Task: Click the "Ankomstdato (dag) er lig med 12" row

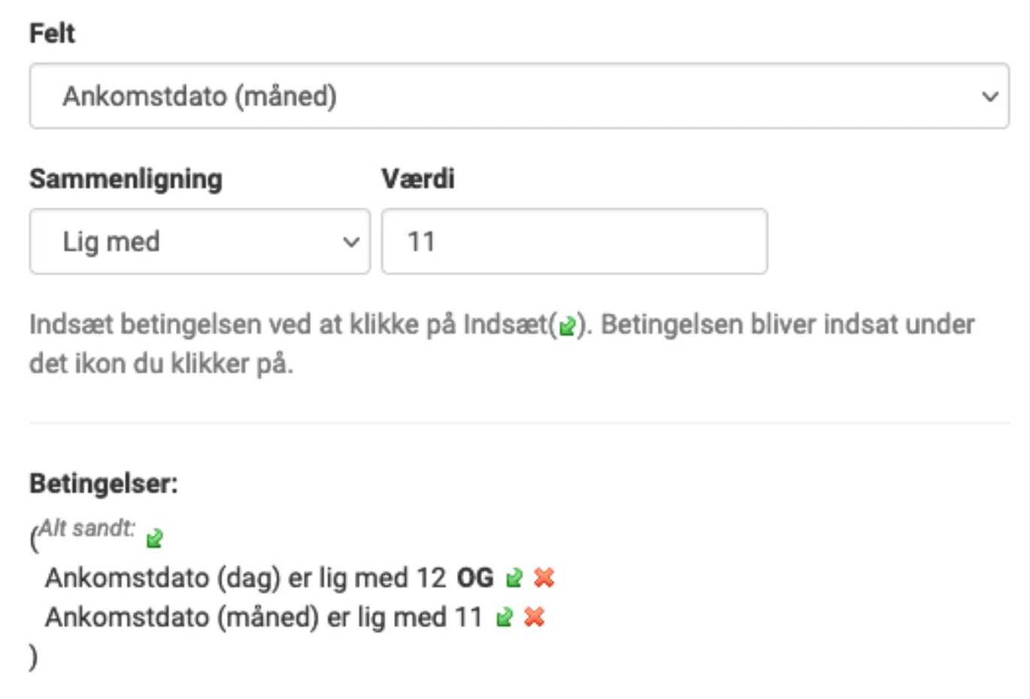Action: tap(248, 578)
